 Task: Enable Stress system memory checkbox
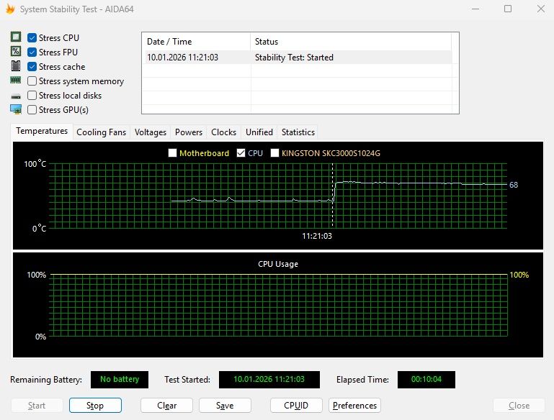coord(32,81)
